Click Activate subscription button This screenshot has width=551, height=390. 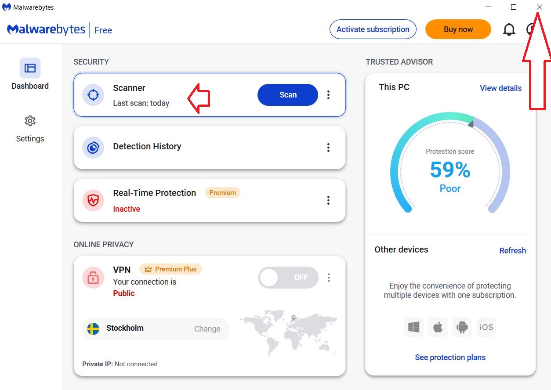pyautogui.click(x=373, y=29)
